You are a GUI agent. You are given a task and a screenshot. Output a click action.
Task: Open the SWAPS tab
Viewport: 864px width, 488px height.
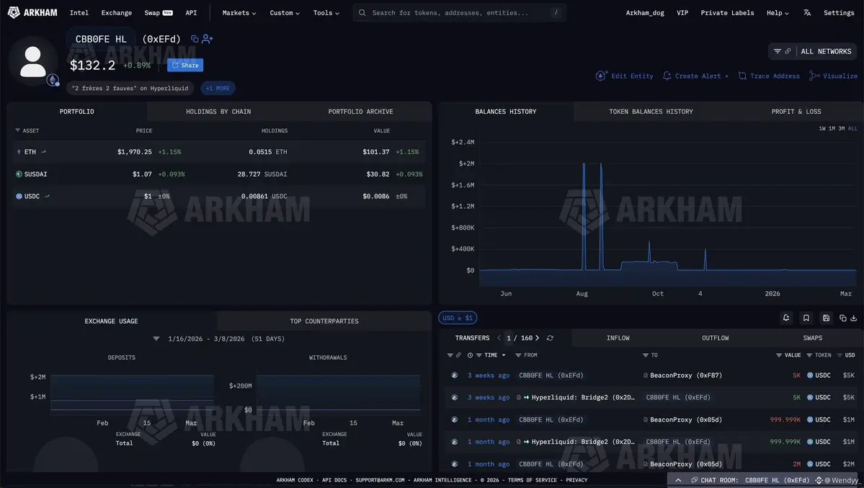812,338
